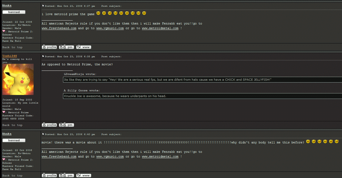The width and height of the screenshot is (342, 178).
Task: Click 'Posted: Mon Oct 23, 2006 6:40 pm'
Action: 70,135
